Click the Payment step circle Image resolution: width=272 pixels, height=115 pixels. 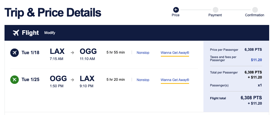(x=215, y=10)
